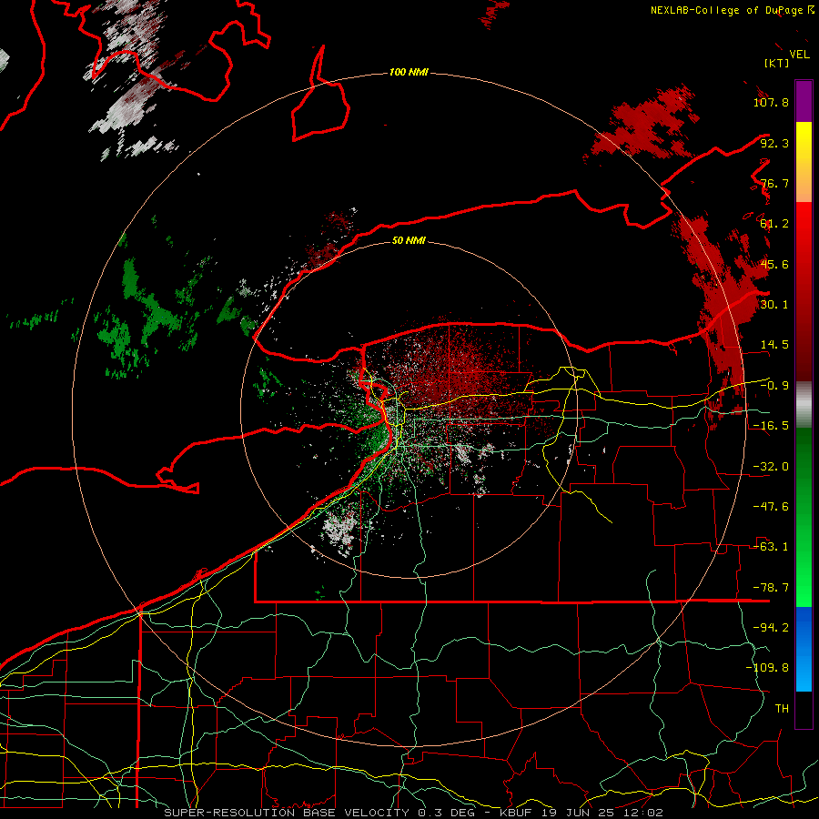Select the red segment of the velocity color bar
Screen dimensions: 819x819
pyautogui.click(x=804, y=291)
